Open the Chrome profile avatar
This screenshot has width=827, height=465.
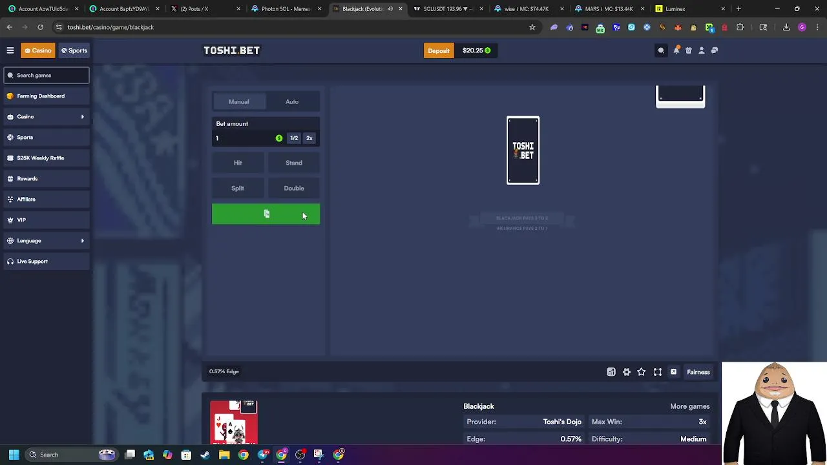click(802, 27)
